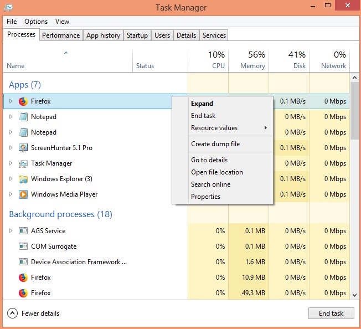Open the Resource values submenu arrow
Image resolution: width=361 pixels, height=329 pixels.
266,128
